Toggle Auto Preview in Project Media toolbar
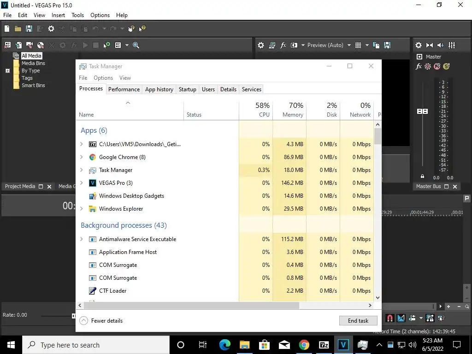Viewport: 472px width, 354px height. [x=106, y=45]
